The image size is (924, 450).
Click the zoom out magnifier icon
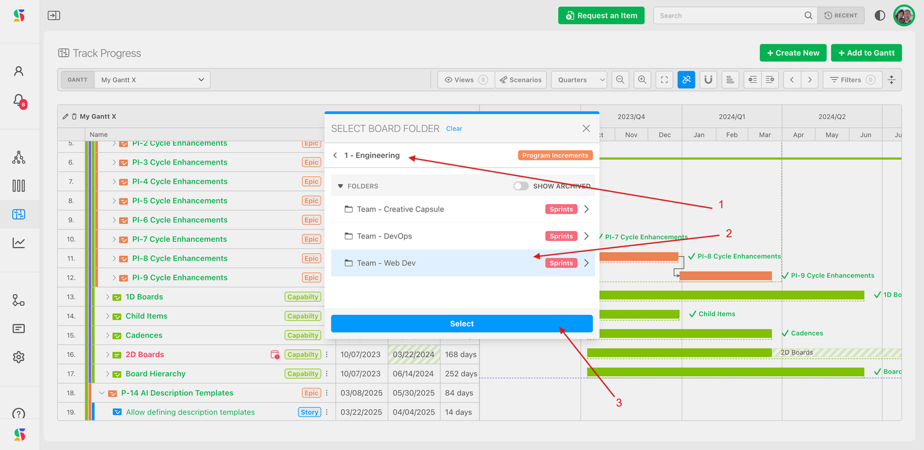(620, 80)
